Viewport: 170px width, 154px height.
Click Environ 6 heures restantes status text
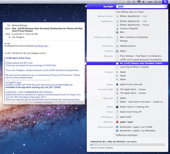tap(102, 148)
